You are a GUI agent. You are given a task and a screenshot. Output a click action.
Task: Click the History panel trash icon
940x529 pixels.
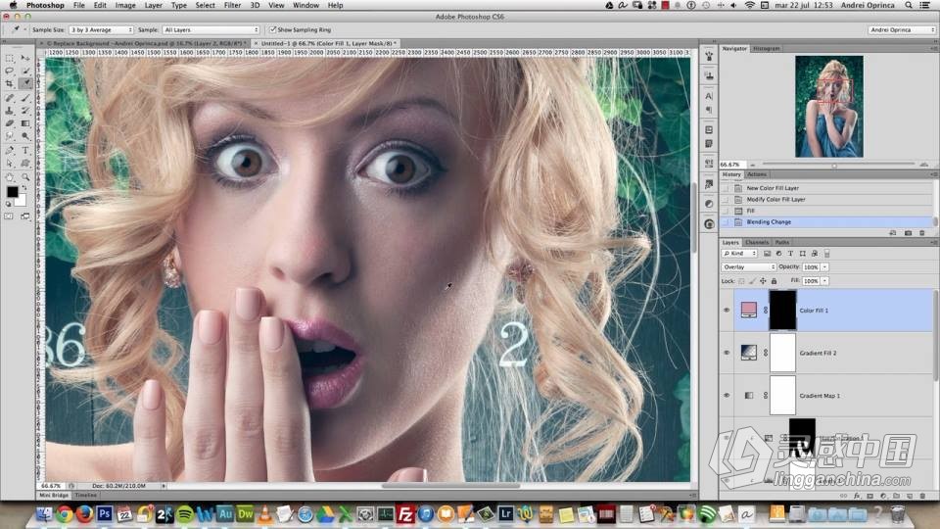point(922,233)
